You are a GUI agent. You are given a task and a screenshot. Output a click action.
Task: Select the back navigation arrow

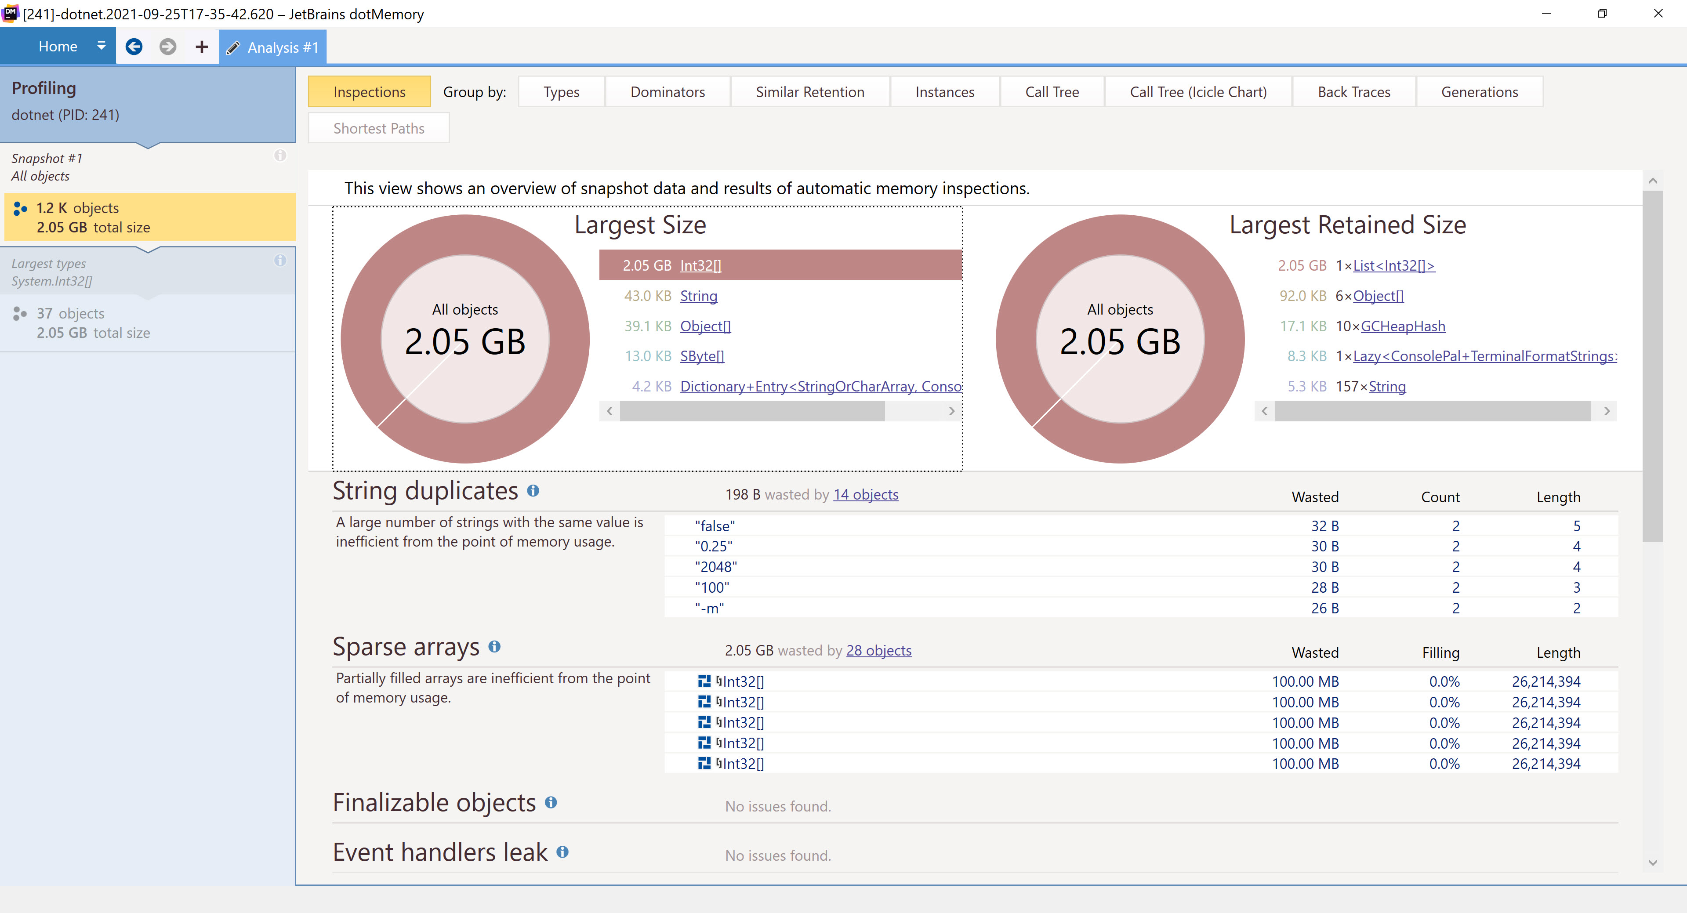134,47
